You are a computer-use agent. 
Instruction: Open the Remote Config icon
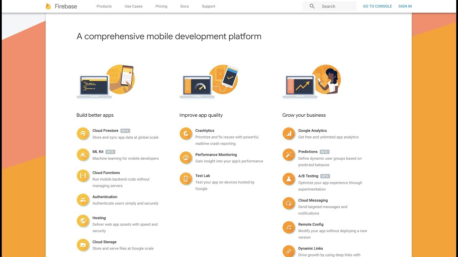pyautogui.click(x=289, y=227)
